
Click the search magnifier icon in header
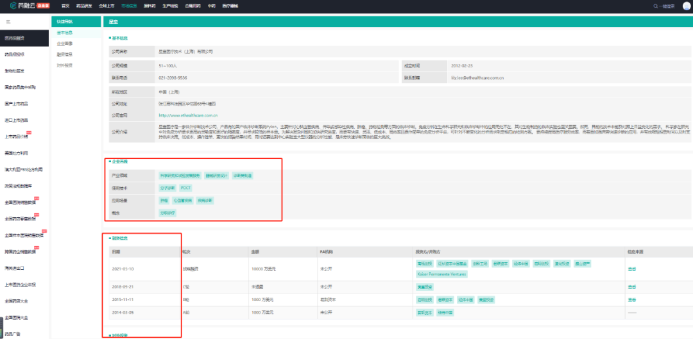(656, 6)
